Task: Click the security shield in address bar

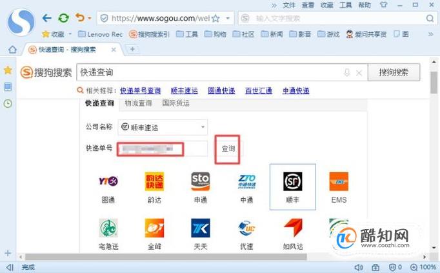Action: 104,19
